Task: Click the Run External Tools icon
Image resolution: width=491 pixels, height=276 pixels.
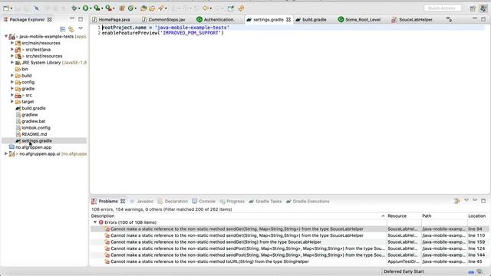Action: pos(108,8)
